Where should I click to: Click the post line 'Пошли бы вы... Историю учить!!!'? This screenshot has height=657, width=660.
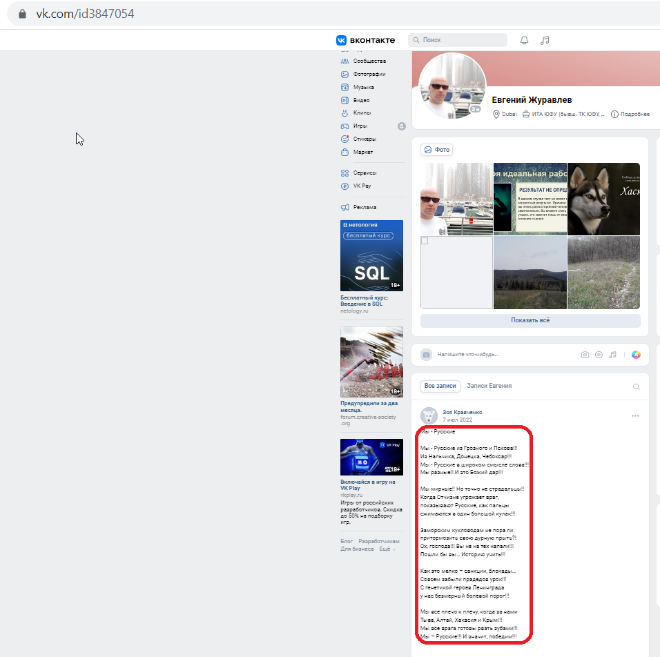click(463, 555)
